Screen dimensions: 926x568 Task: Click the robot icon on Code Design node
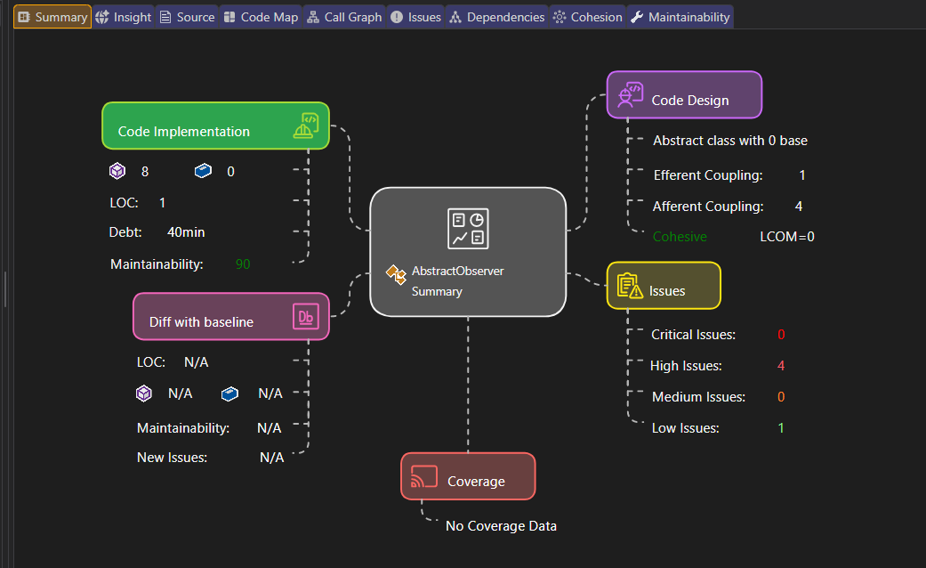pos(631,93)
